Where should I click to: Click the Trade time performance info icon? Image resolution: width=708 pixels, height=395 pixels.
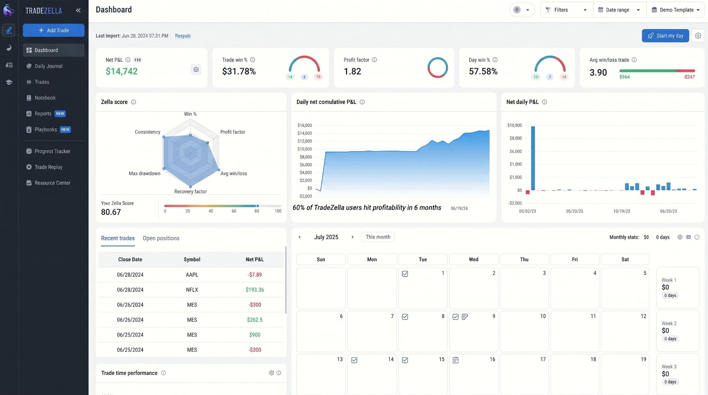coord(164,373)
